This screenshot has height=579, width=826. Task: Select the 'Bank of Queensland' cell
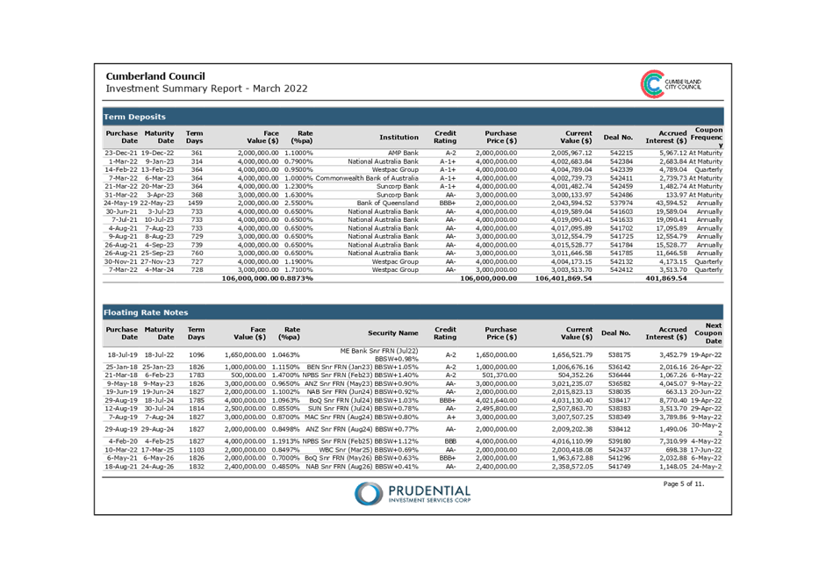(388, 204)
